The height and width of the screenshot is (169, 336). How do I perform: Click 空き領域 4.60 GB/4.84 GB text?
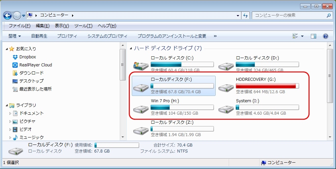[x=261, y=113]
